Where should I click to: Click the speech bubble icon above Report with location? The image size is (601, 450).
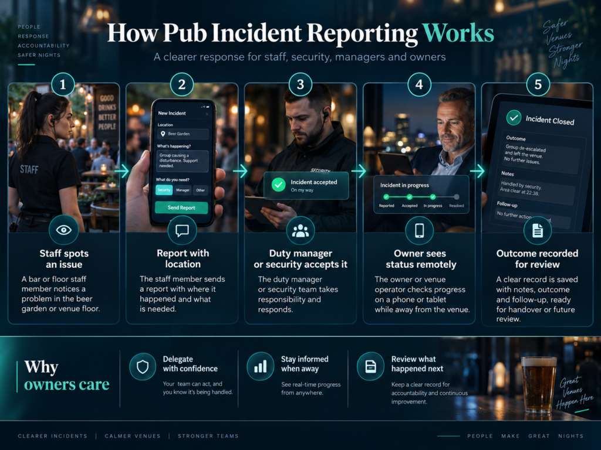pos(182,230)
